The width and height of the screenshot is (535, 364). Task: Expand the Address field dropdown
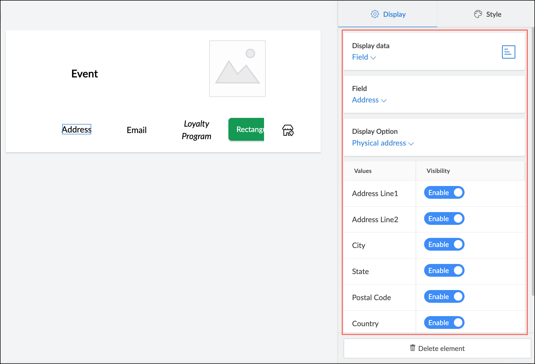(369, 100)
